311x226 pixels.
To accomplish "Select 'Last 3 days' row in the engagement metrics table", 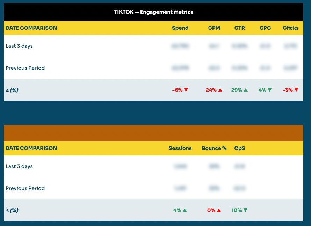I will pos(153,46).
